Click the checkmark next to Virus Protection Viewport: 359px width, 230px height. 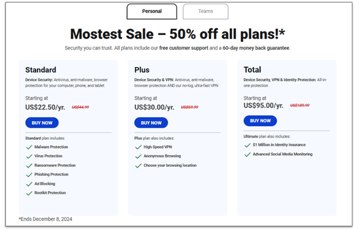[x=29, y=156]
